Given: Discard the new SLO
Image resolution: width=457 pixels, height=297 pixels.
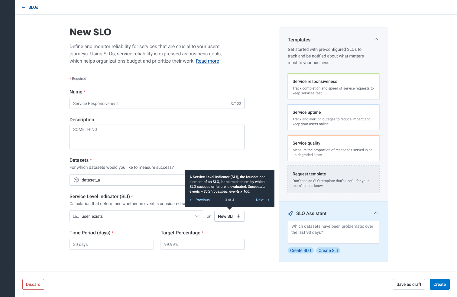Looking at the screenshot, I should [x=33, y=284].
